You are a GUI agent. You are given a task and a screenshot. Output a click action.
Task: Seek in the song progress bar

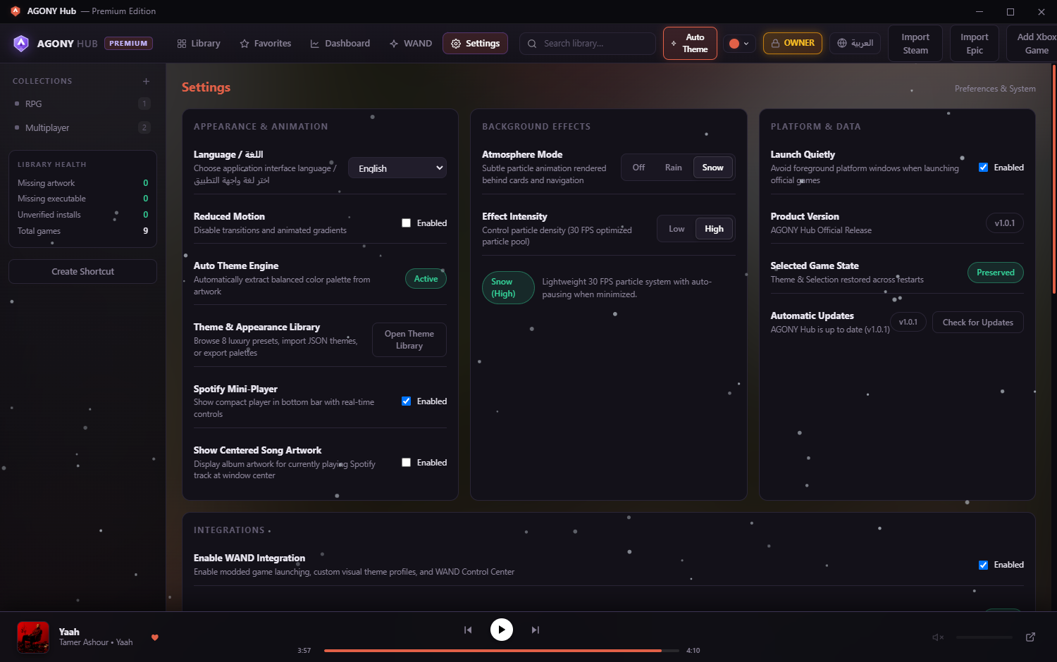502,651
